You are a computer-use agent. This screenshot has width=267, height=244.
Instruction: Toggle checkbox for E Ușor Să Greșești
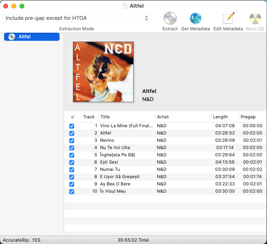click(72, 177)
